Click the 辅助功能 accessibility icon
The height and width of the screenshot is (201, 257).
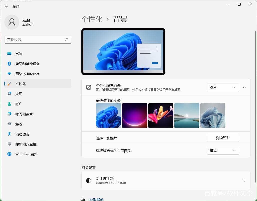pos(9,134)
